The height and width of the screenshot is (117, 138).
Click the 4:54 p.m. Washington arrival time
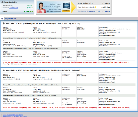click(36, 100)
